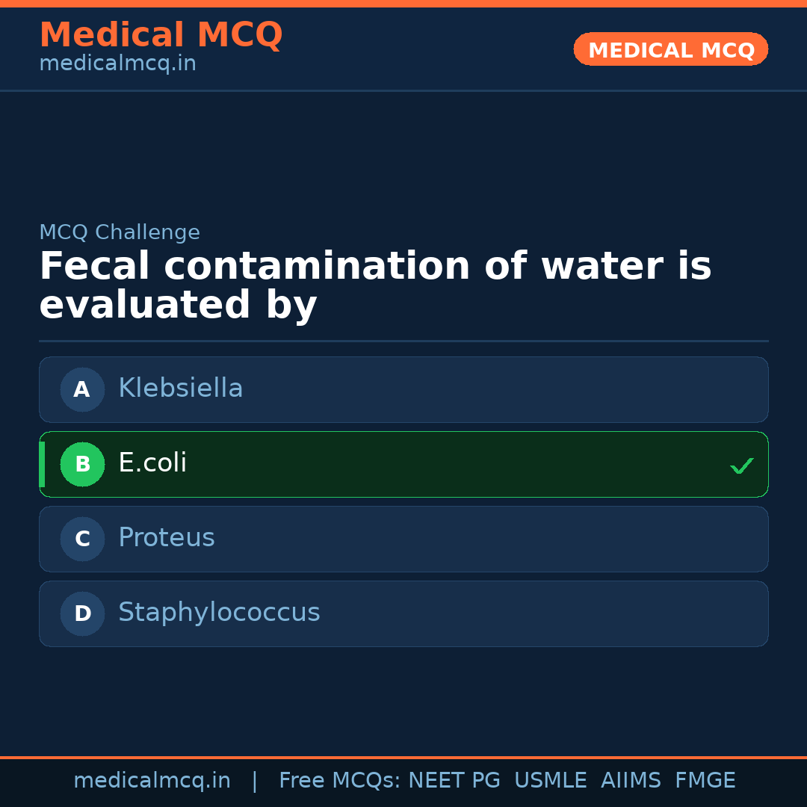
Task: Click the green checkmark on E.coli option
Action: (741, 466)
